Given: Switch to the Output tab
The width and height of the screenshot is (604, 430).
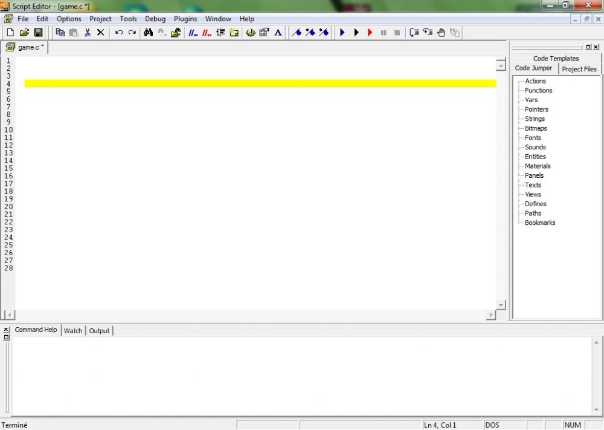Looking at the screenshot, I should pyautogui.click(x=100, y=330).
